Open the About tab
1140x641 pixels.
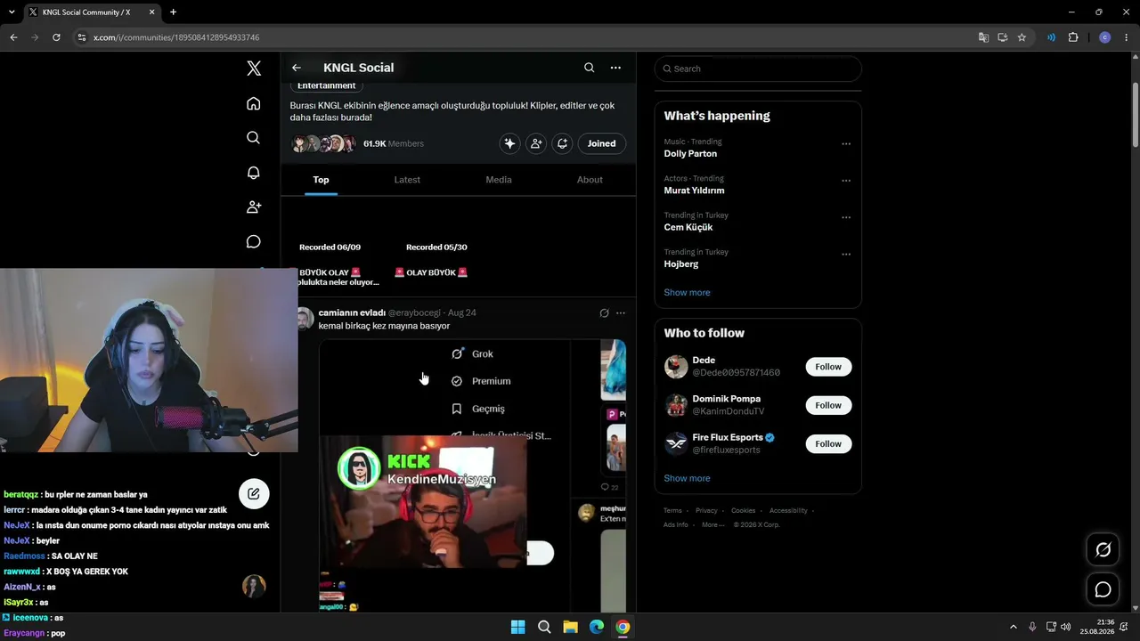click(590, 180)
